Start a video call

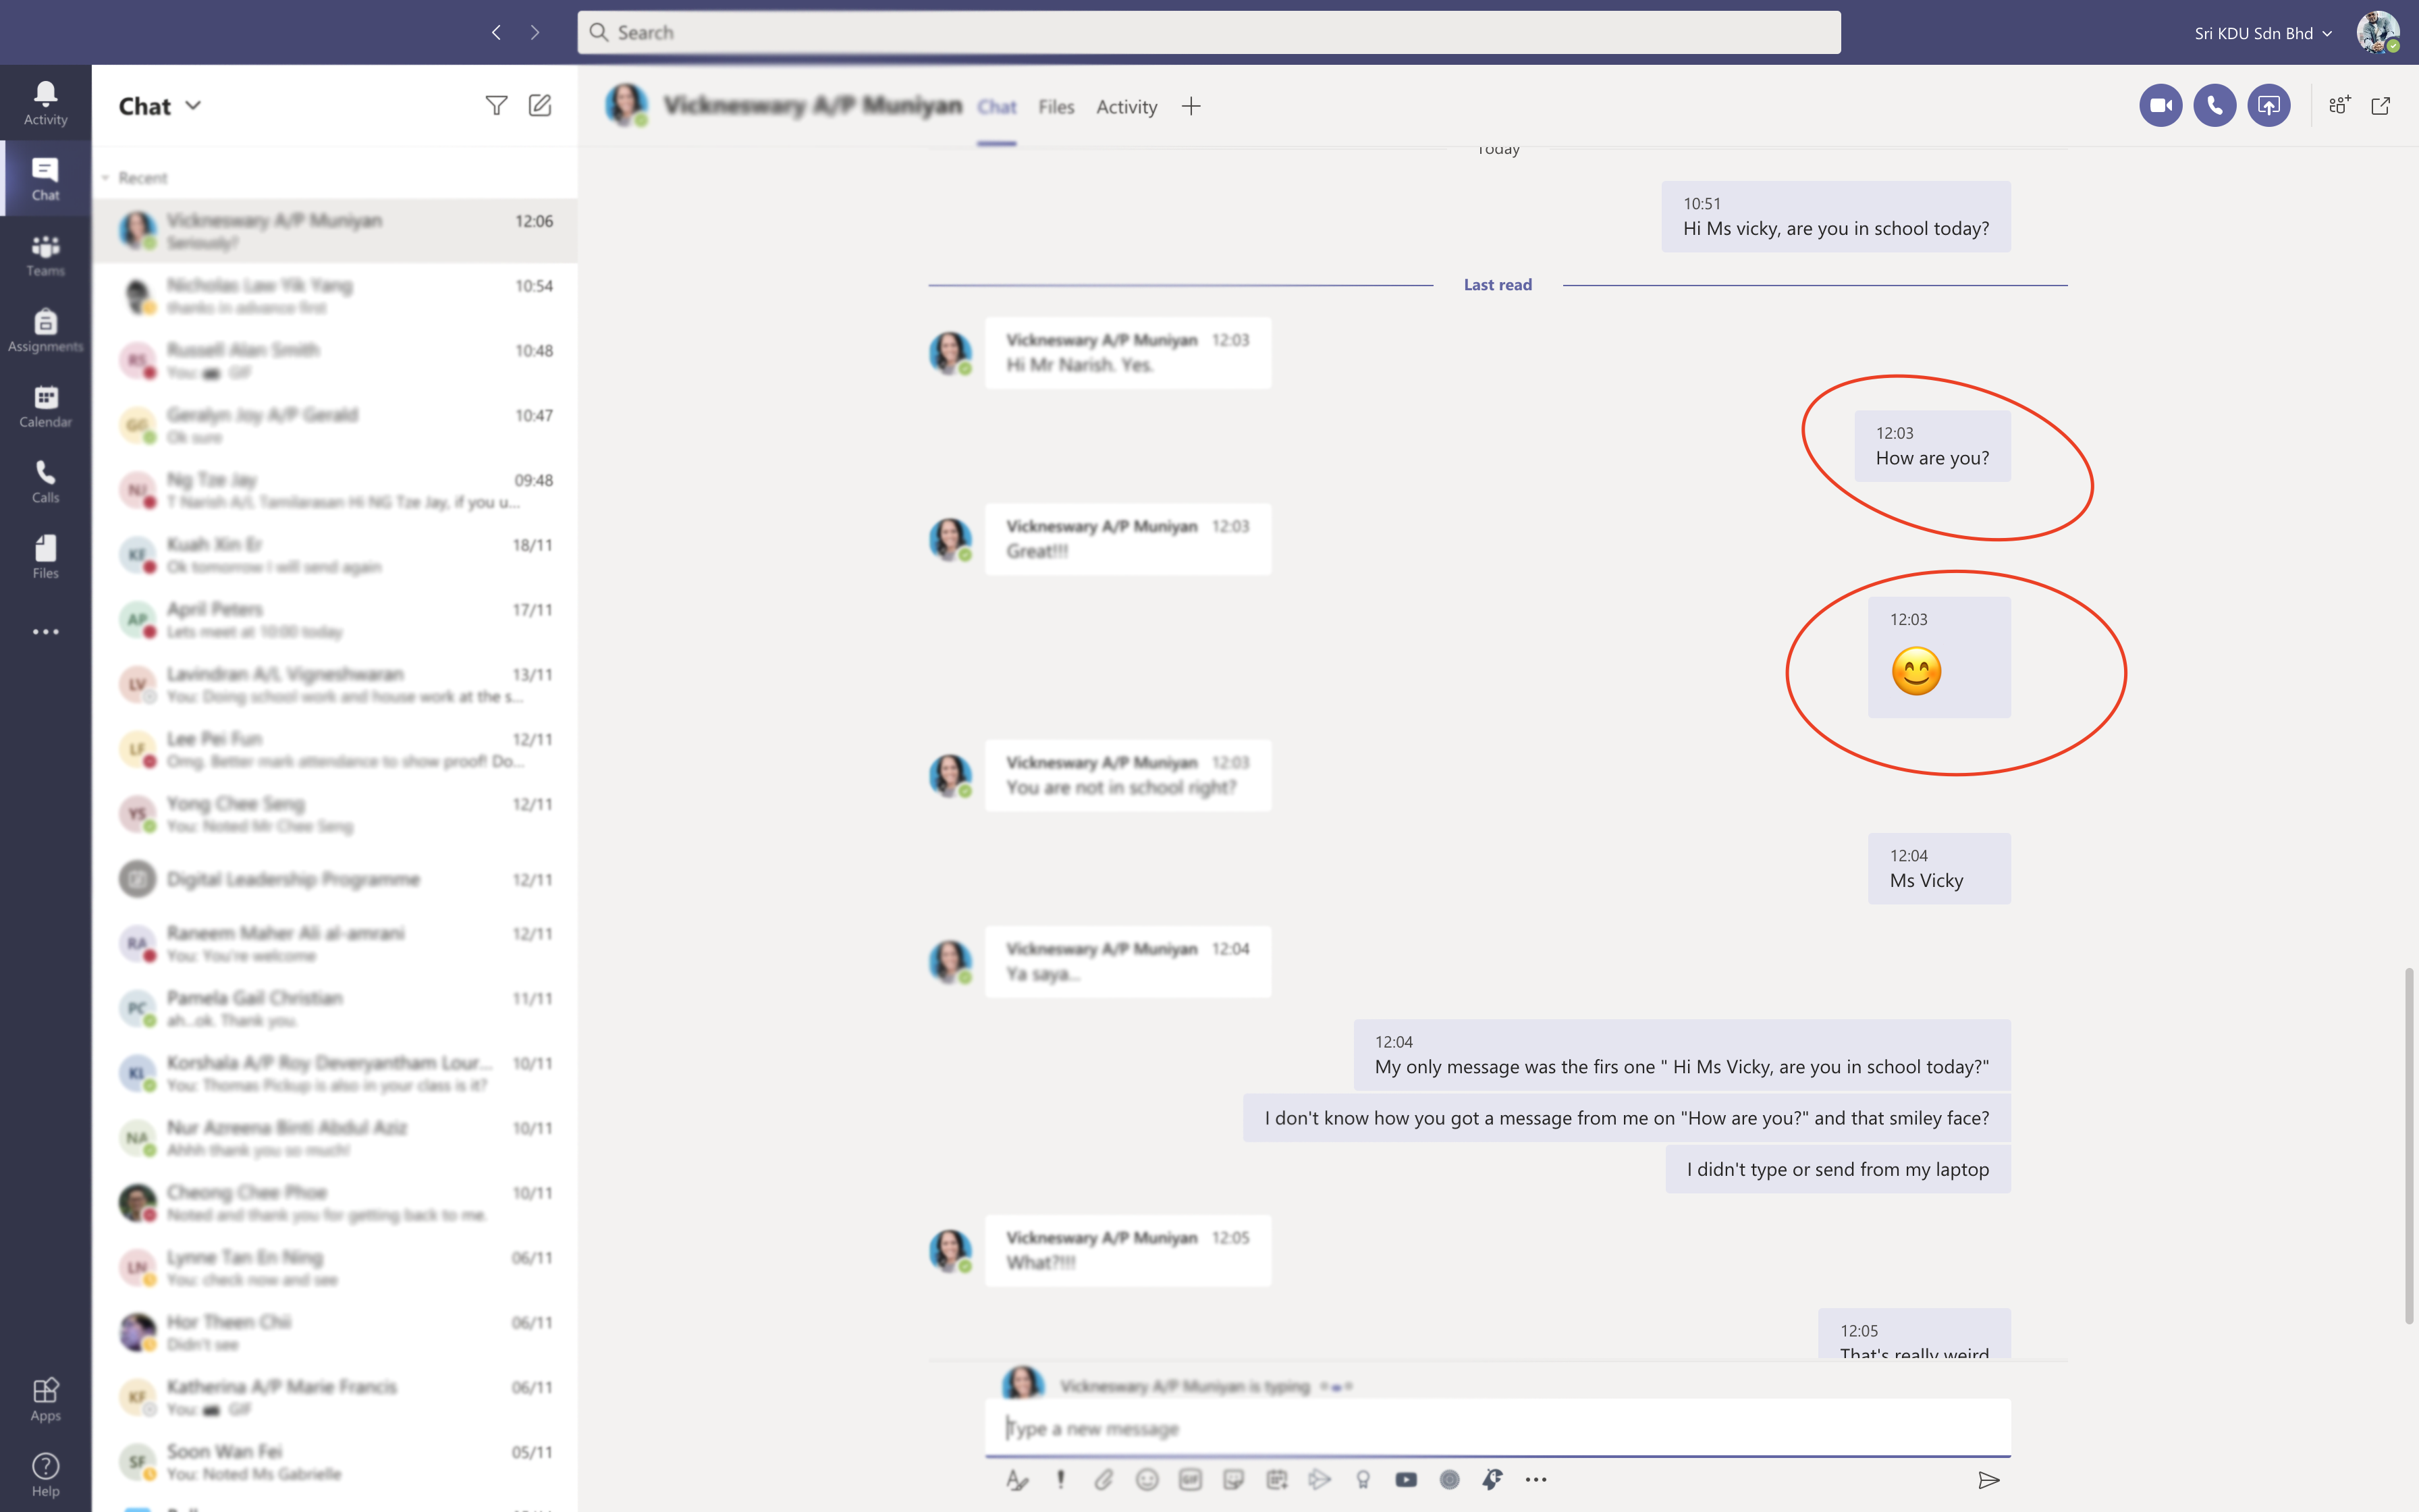click(x=2160, y=105)
